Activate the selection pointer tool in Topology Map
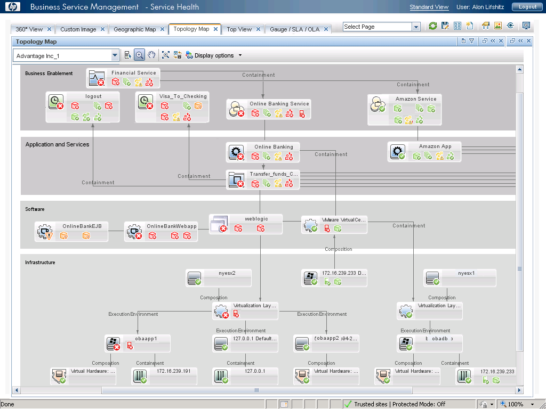 point(127,55)
